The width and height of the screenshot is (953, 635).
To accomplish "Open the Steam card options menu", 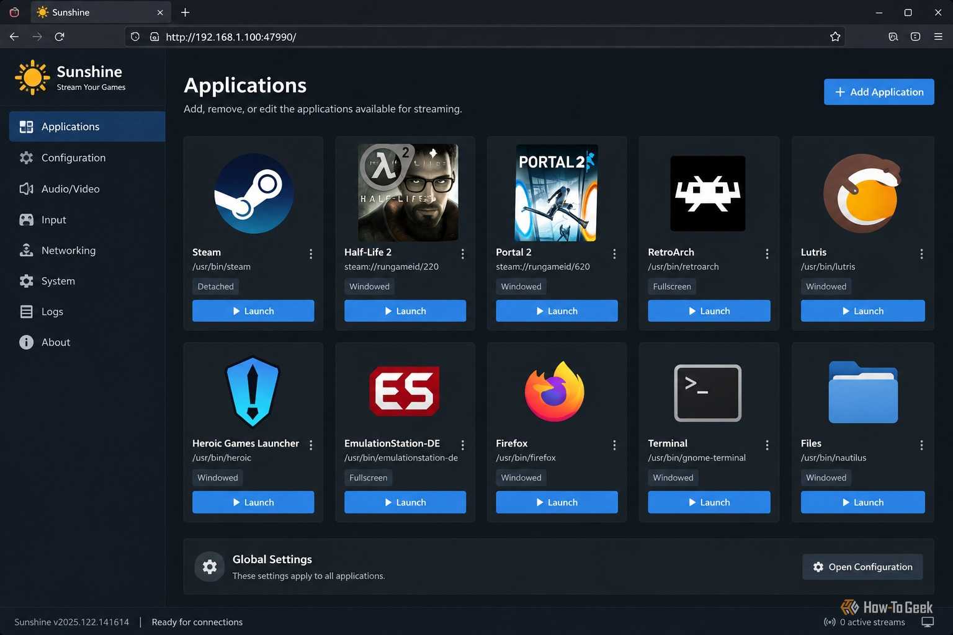I will (311, 254).
